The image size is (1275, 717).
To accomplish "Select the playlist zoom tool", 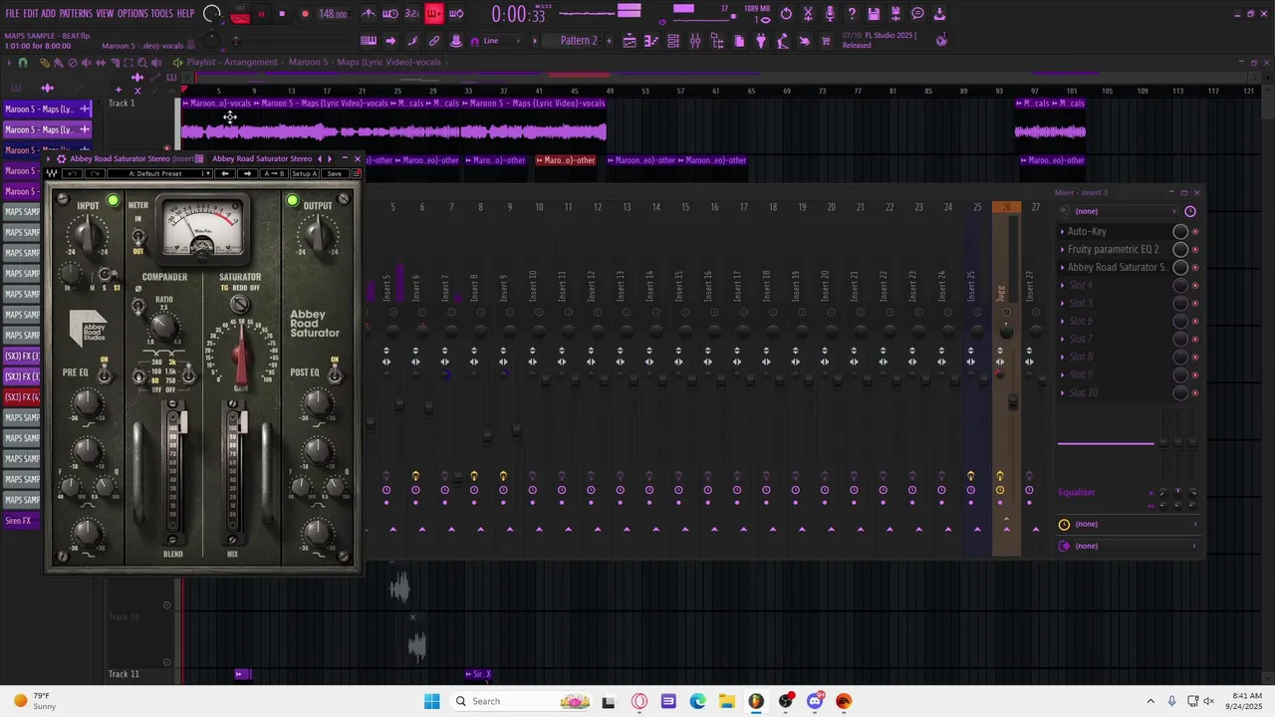I will click(141, 63).
